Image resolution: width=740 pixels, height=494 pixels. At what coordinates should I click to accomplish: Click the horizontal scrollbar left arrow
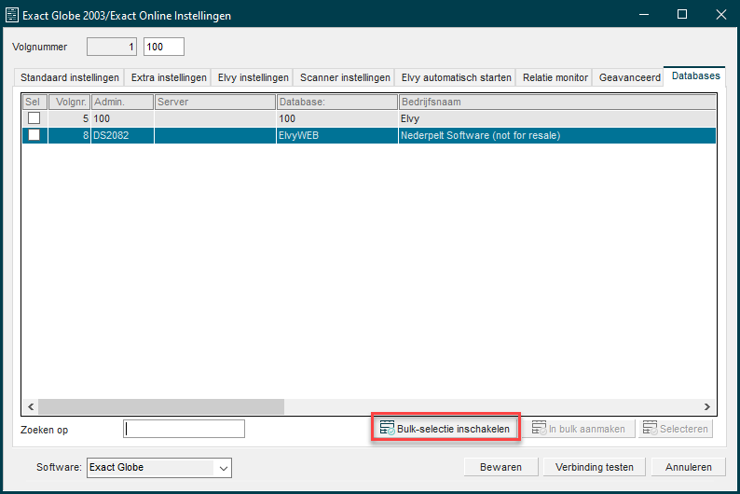point(31,406)
